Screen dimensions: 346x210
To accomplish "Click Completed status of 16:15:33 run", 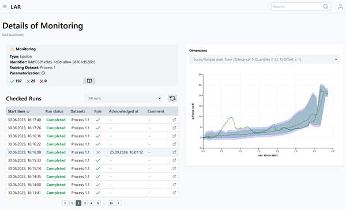I will click(x=56, y=160).
